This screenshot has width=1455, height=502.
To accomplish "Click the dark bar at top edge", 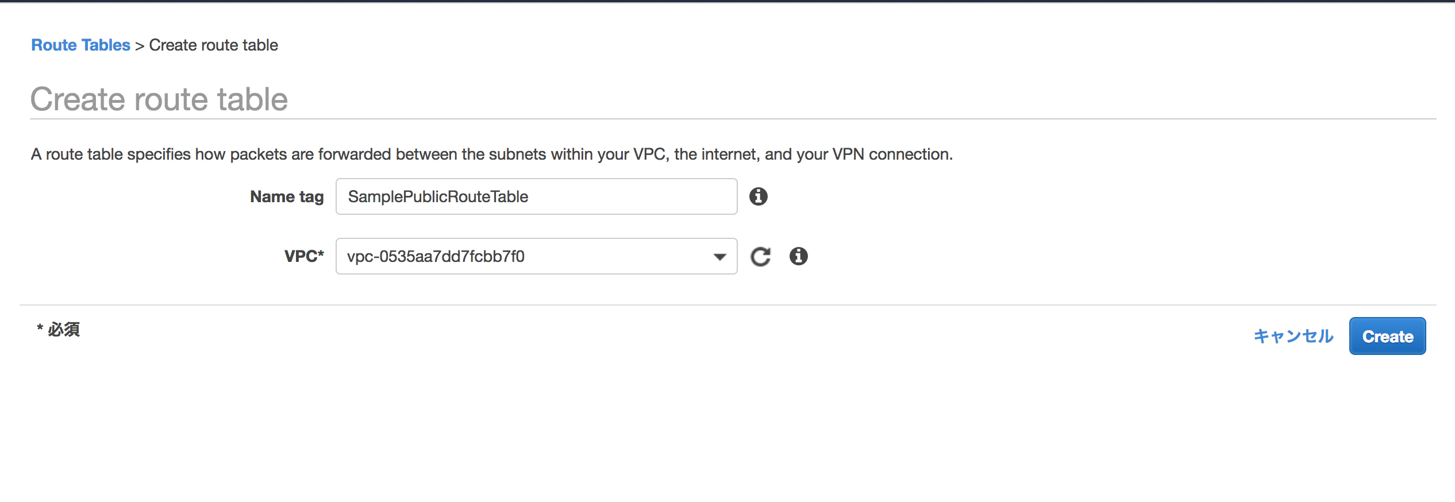I will (x=727, y=1).
